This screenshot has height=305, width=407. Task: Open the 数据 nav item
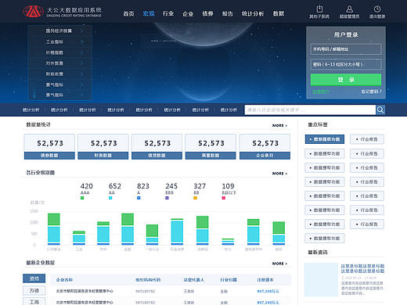(279, 13)
